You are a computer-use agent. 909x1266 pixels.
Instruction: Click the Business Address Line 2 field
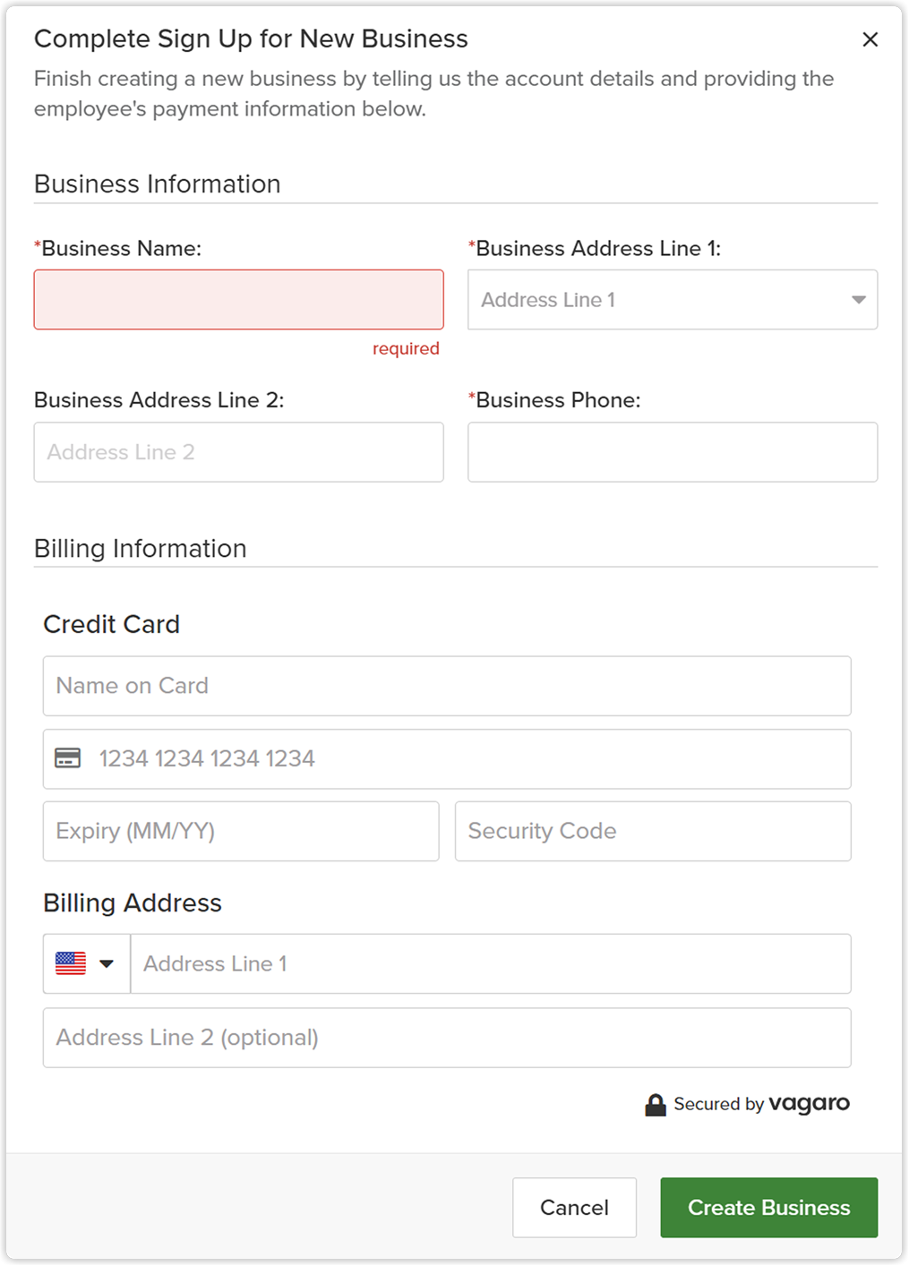238,452
